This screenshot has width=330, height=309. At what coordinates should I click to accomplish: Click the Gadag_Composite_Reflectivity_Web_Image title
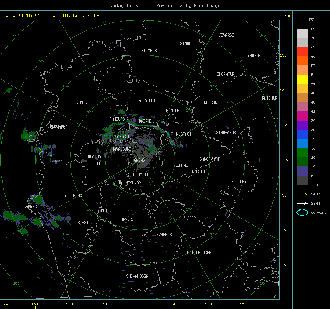coord(165,6)
